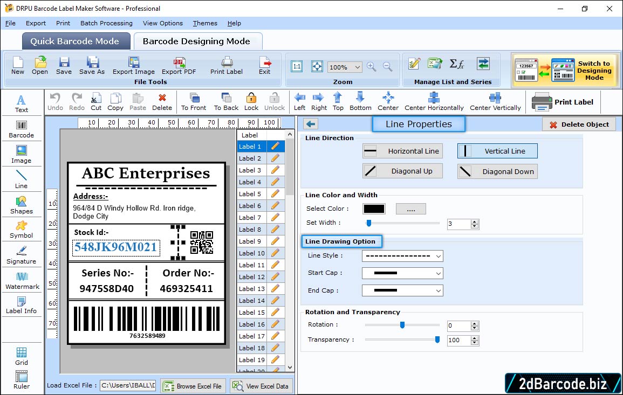Choose Vertical Line direction
This screenshot has height=395, width=623.
[x=497, y=151]
